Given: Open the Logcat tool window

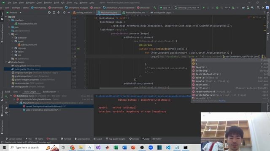Looking at the screenshot, I should tap(98, 139).
